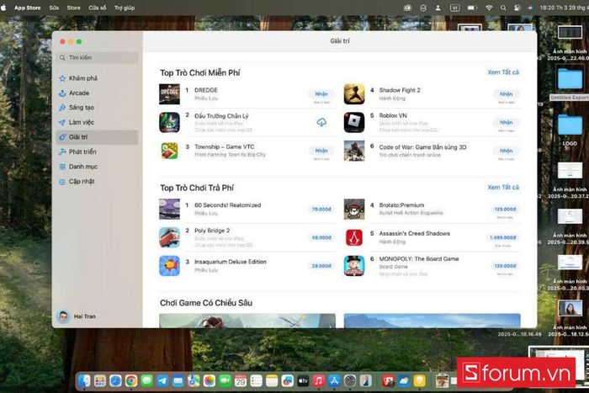The height and width of the screenshot is (393, 589).
Task: Open the Làm việc section
Action: (98, 122)
